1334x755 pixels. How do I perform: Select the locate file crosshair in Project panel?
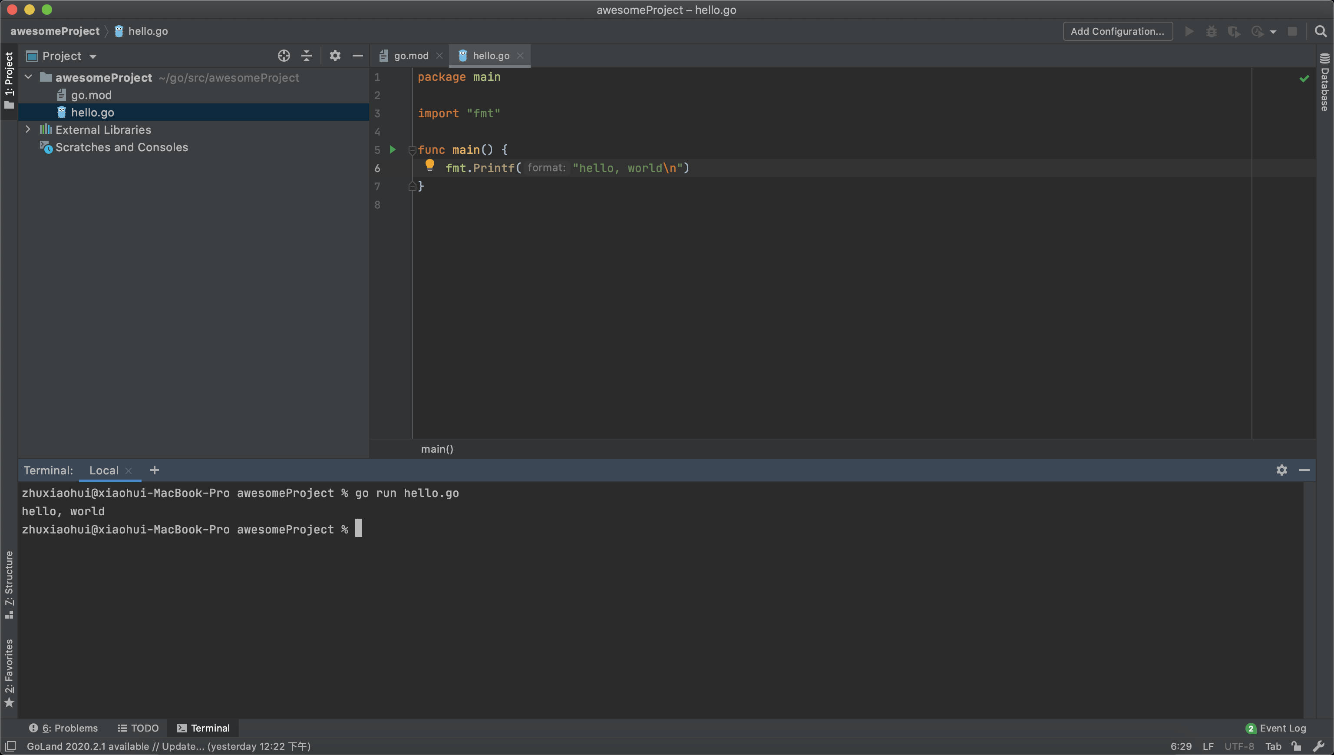283,56
